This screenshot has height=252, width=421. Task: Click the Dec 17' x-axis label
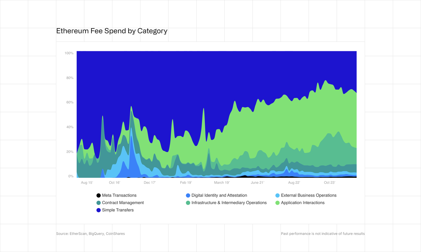[x=150, y=183]
